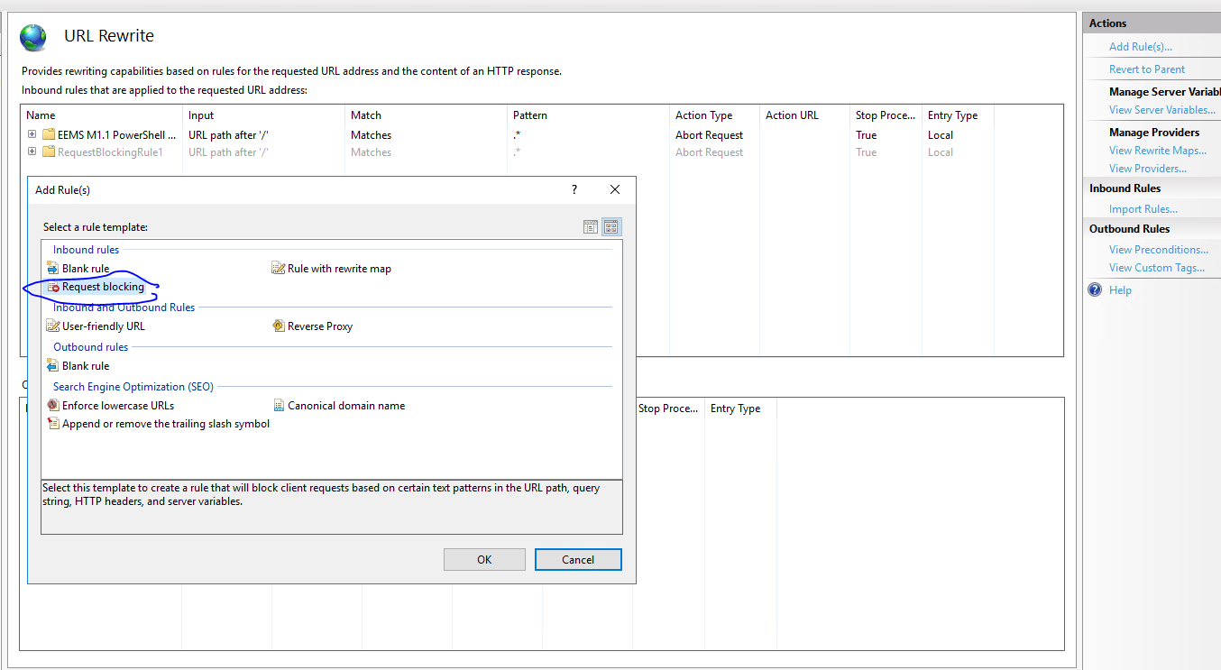Click the URL Rewrite globe icon

pyautogui.click(x=33, y=37)
